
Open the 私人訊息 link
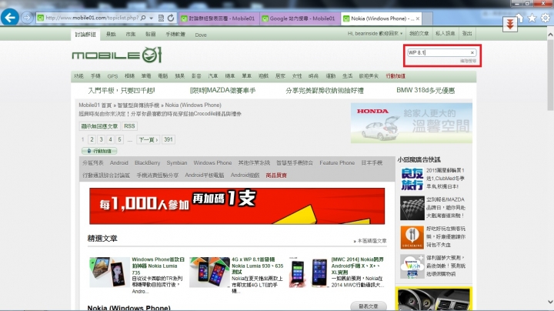[446, 34]
